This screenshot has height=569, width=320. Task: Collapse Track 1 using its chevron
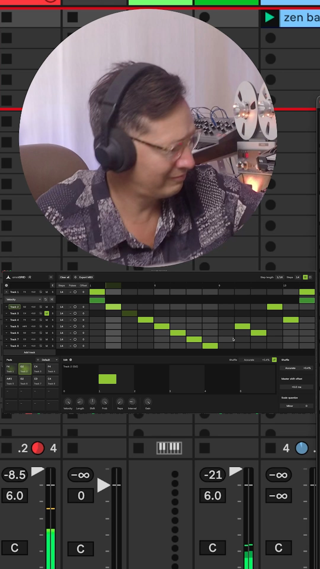[7, 292]
